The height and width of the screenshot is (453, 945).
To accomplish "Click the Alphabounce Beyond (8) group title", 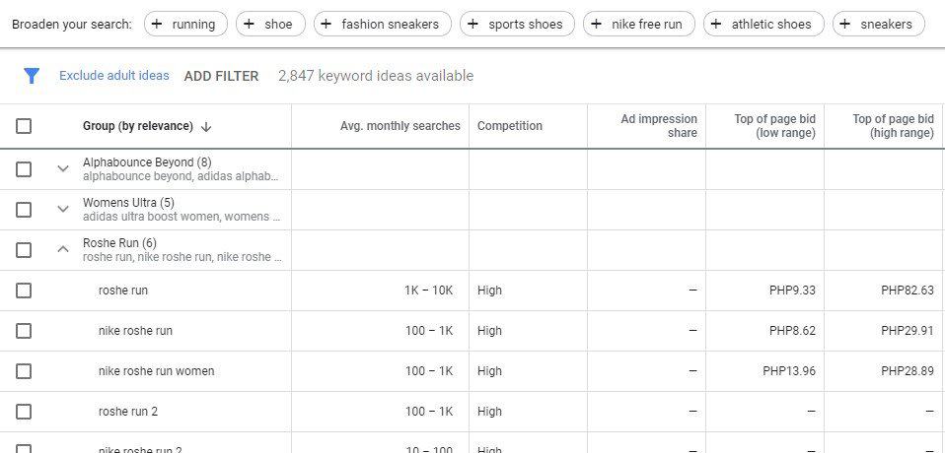I will [147, 162].
